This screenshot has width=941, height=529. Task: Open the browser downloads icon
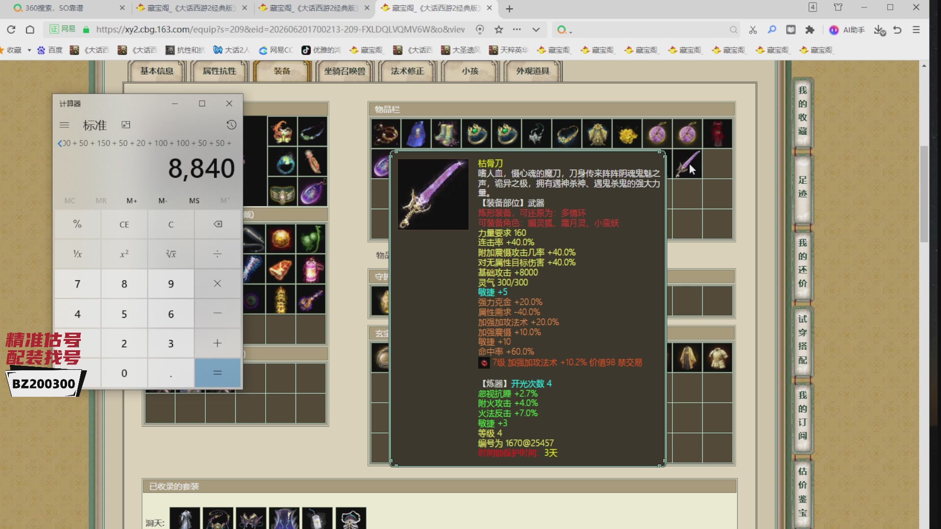pyautogui.click(x=879, y=30)
